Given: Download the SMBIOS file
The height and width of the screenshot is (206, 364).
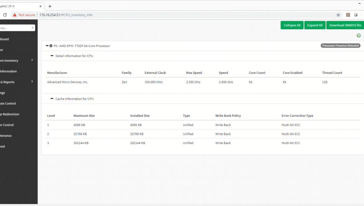Looking at the screenshot, I should click(x=345, y=25).
